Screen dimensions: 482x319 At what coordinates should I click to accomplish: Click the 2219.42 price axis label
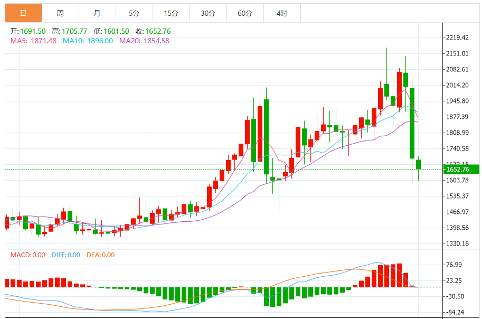[x=457, y=38]
